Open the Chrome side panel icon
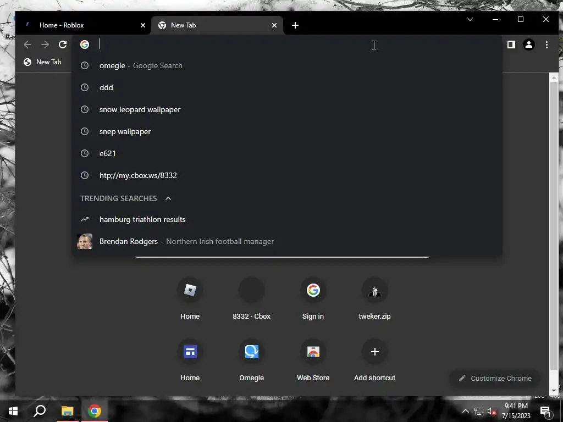This screenshot has height=422, width=563. [x=511, y=45]
